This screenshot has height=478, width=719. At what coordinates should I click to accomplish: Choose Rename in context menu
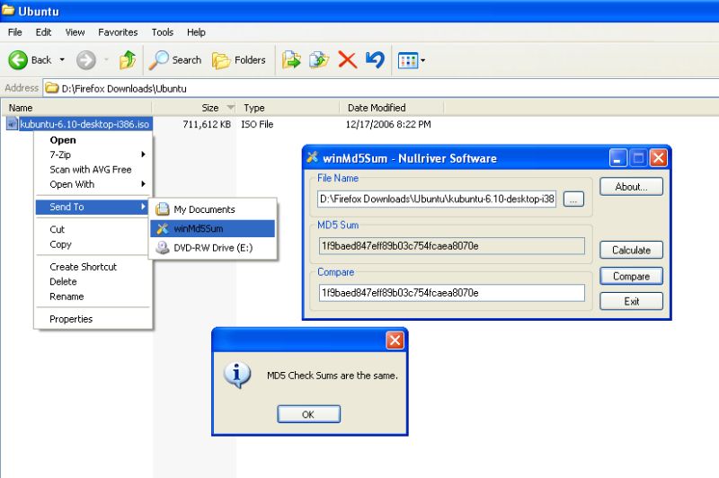pos(93,297)
